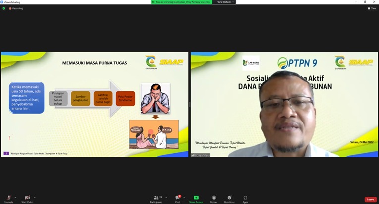
Task: Open the View layout menu
Action: click(x=372, y=8)
